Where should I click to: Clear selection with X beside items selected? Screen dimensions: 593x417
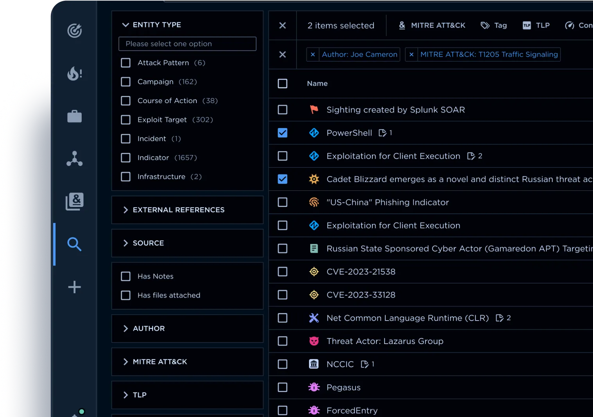tap(282, 25)
